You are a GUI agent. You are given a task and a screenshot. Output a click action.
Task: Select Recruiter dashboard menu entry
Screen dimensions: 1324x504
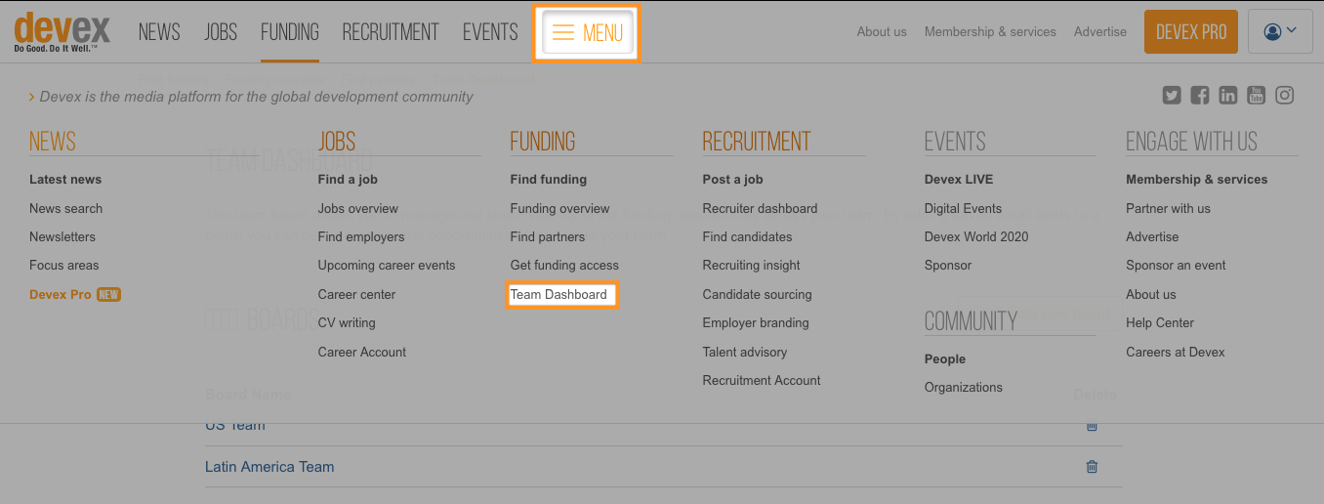point(760,208)
